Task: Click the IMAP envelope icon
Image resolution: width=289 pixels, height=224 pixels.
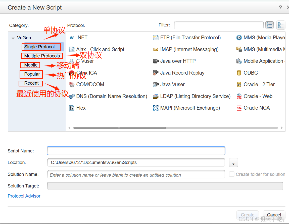Action: pos(156,49)
